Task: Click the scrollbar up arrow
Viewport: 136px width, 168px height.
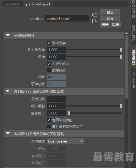Action: coord(127,33)
